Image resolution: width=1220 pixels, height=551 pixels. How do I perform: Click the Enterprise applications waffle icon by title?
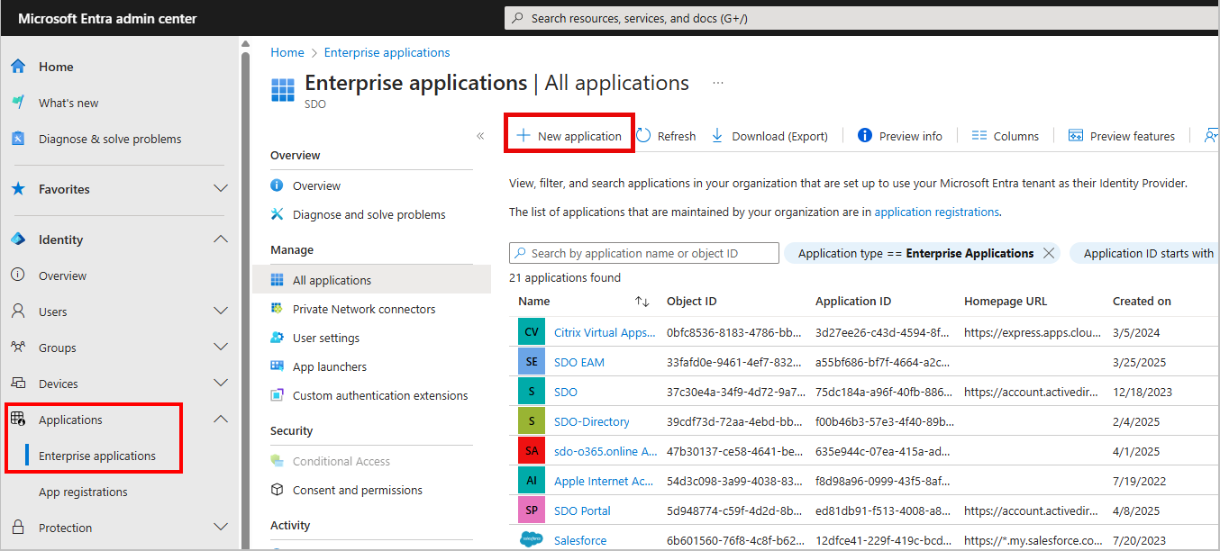283,91
